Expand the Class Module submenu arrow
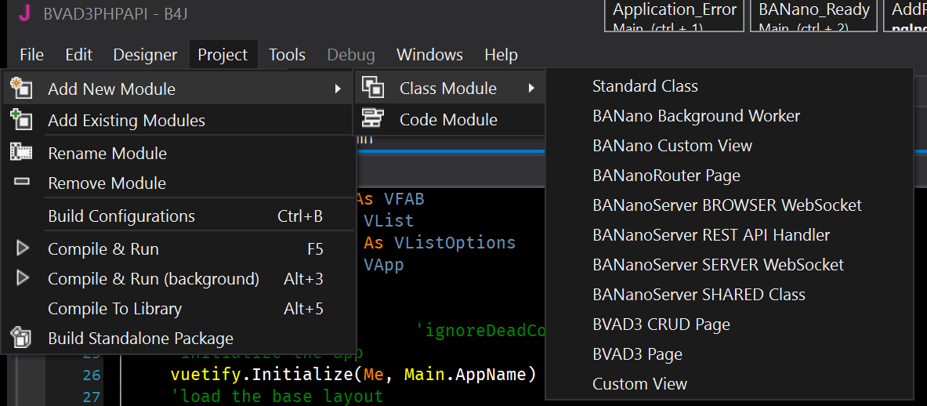Screen dimensions: 927x406 click(x=532, y=88)
